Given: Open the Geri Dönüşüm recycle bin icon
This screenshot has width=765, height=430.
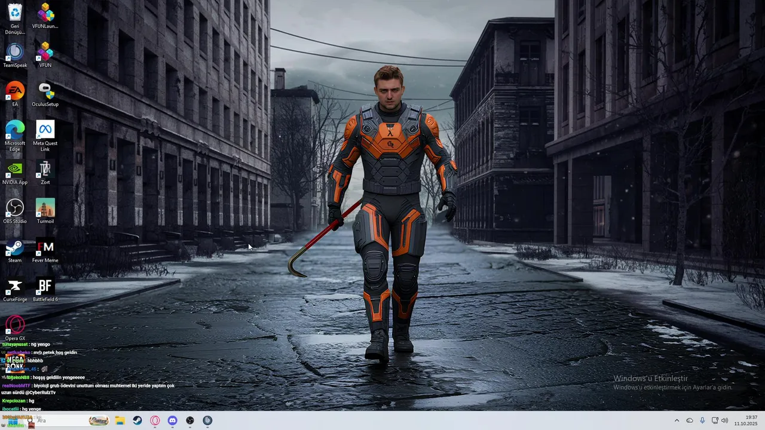Looking at the screenshot, I should pos(15,19).
